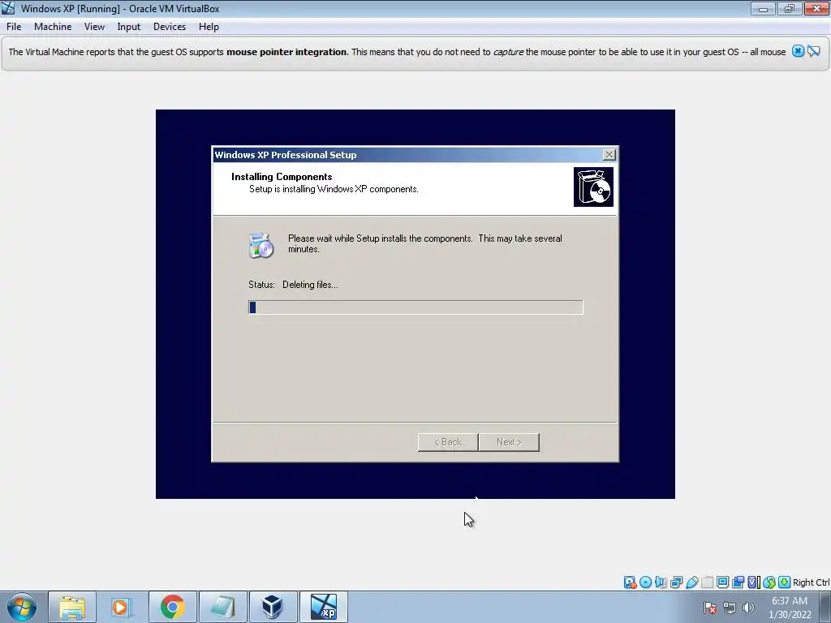Image resolution: width=831 pixels, height=623 pixels.
Task: Click the Show desktop button
Action: tap(825, 607)
